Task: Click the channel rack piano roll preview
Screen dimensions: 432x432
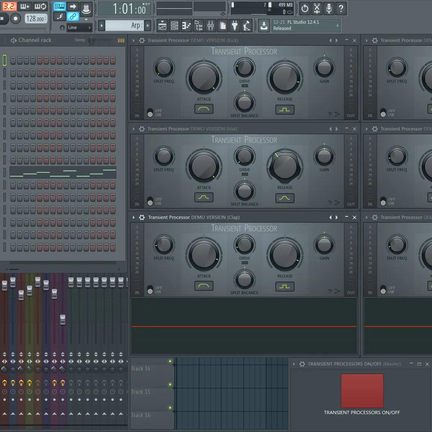Action: [x=63, y=172]
